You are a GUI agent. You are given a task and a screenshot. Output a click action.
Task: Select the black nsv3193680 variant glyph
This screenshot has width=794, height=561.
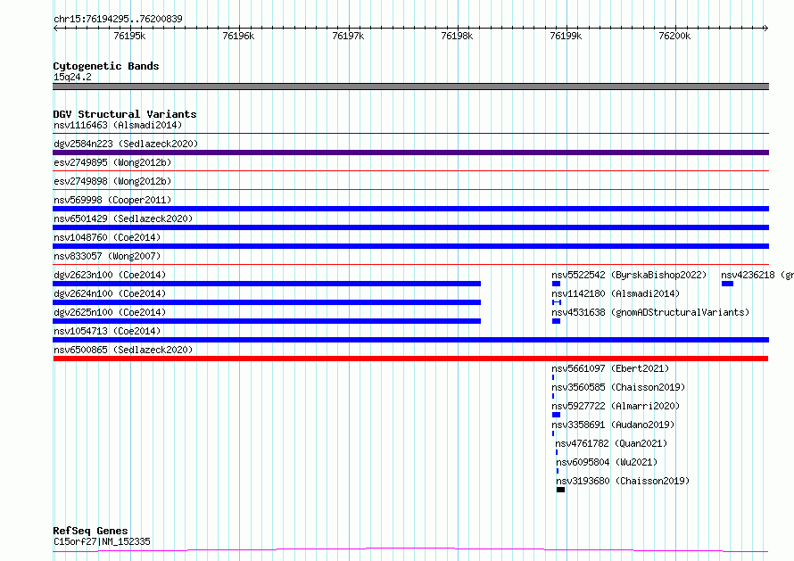click(560, 490)
